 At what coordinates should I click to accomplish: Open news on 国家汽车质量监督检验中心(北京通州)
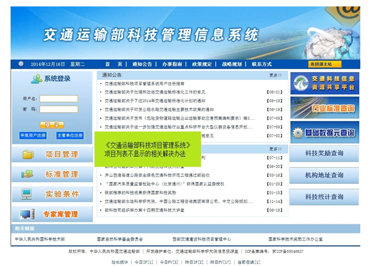(165, 184)
